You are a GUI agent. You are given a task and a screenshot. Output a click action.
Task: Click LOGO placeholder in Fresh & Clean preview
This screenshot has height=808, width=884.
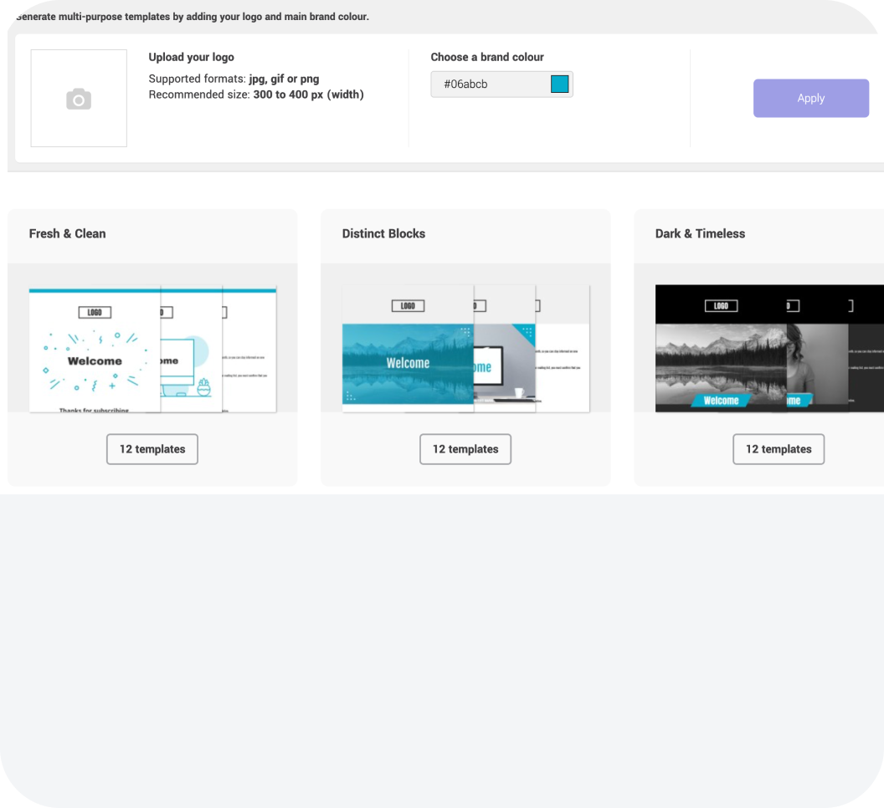click(95, 312)
